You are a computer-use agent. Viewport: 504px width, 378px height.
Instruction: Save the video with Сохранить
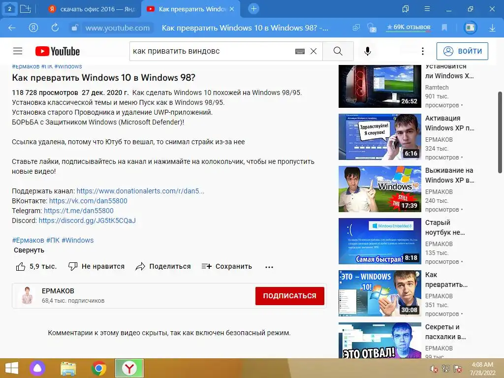point(226,266)
